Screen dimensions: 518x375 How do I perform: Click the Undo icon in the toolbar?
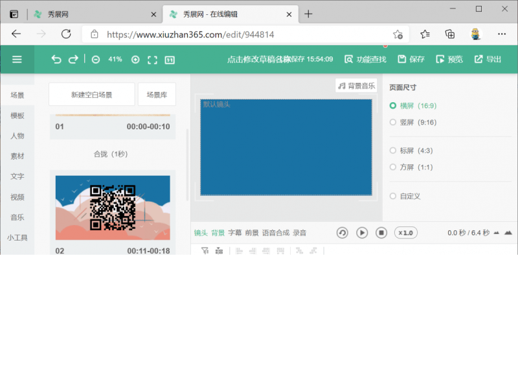point(56,59)
